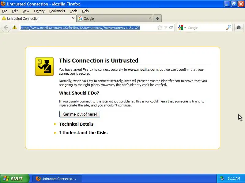Select the Untrusted Connection tab
Screen dimensions: 245x183
pyautogui.click(x=38, y=18)
